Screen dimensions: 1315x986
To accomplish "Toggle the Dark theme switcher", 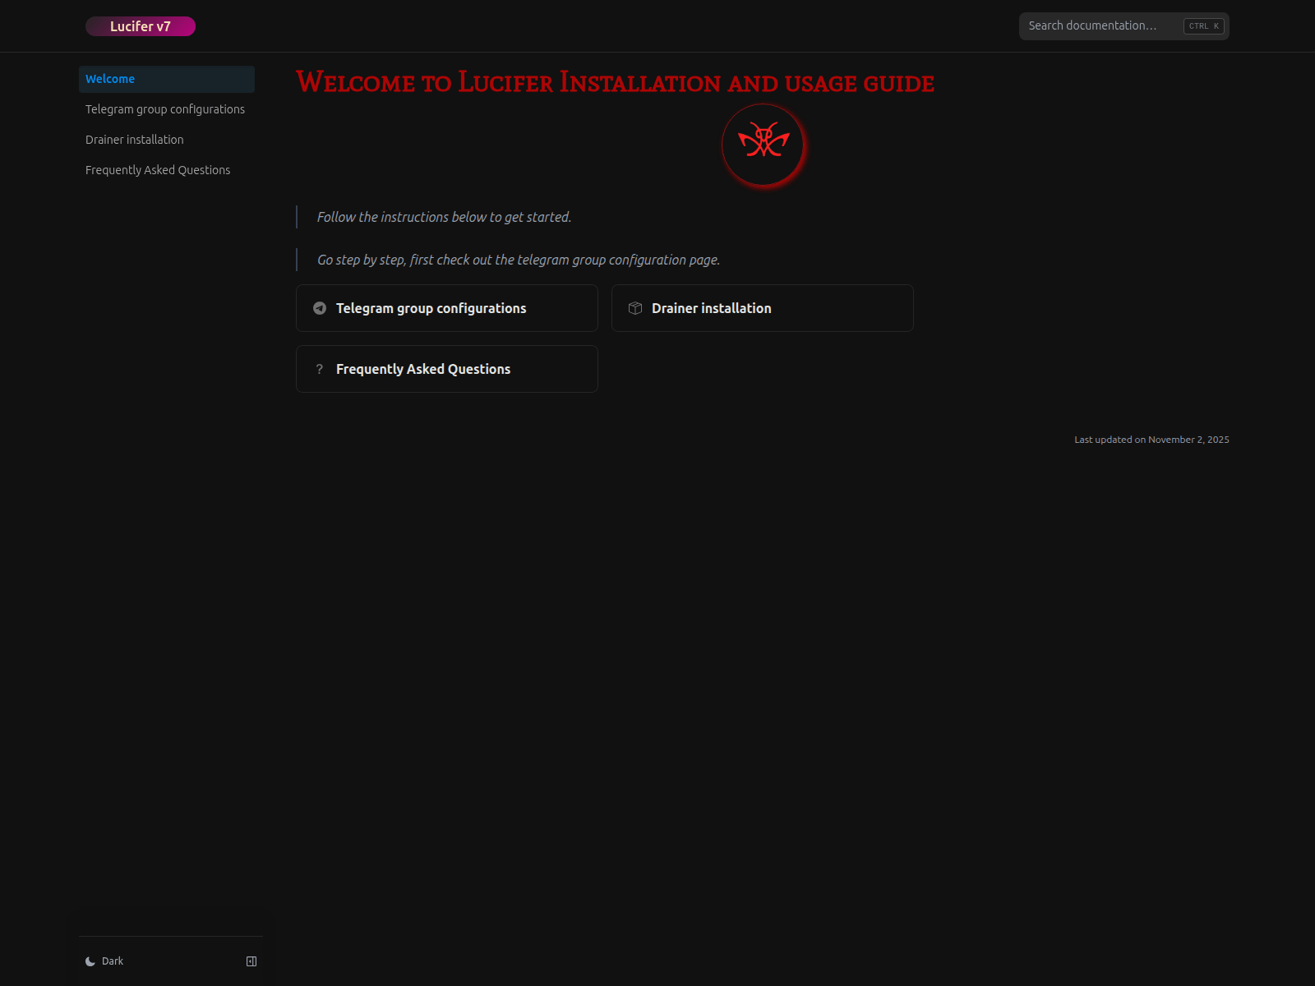I will tap(104, 961).
